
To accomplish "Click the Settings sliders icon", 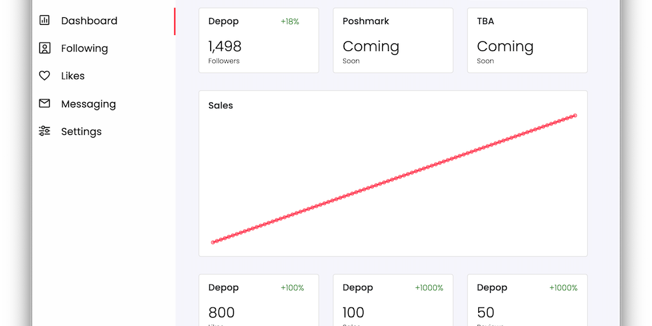I will [45, 131].
